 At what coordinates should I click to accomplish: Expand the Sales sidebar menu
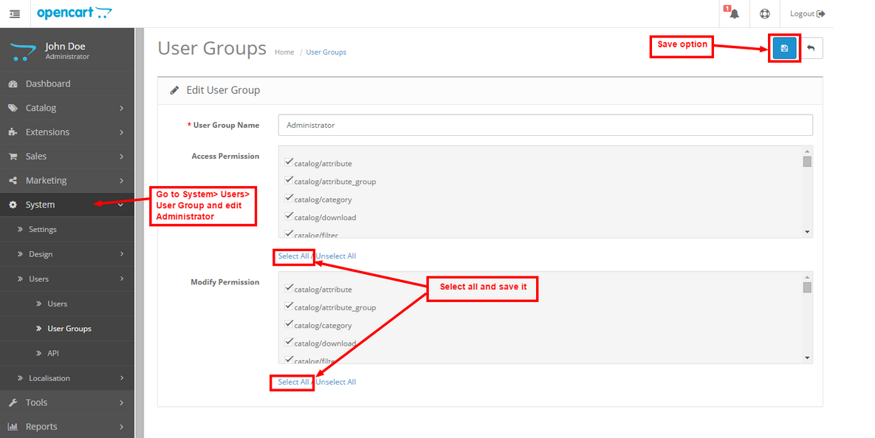(x=36, y=157)
